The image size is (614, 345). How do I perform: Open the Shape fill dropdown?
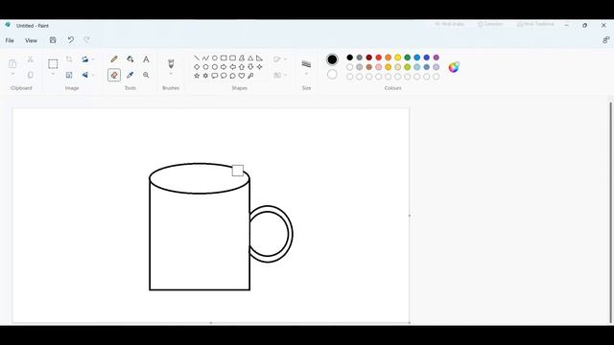pyautogui.click(x=280, y=75)
